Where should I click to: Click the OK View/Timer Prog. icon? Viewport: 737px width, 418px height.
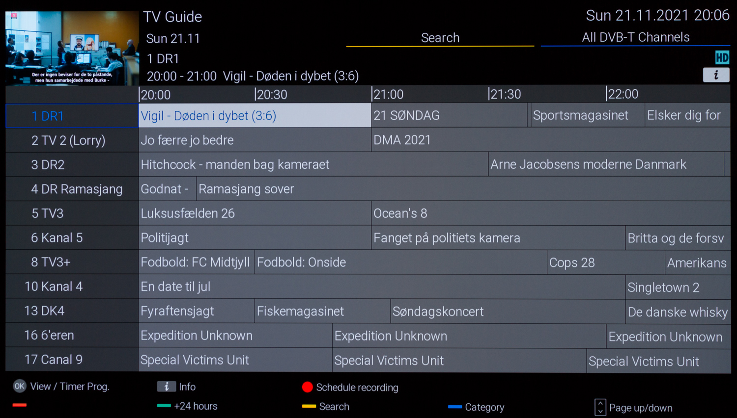click(x=20, y=386)
